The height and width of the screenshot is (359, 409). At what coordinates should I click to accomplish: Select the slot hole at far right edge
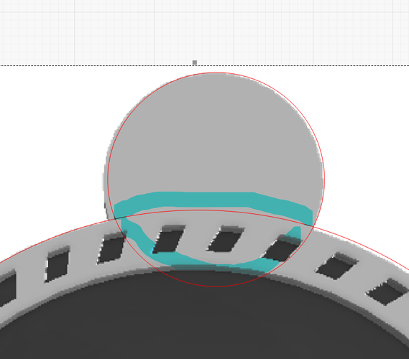[388, 292]
